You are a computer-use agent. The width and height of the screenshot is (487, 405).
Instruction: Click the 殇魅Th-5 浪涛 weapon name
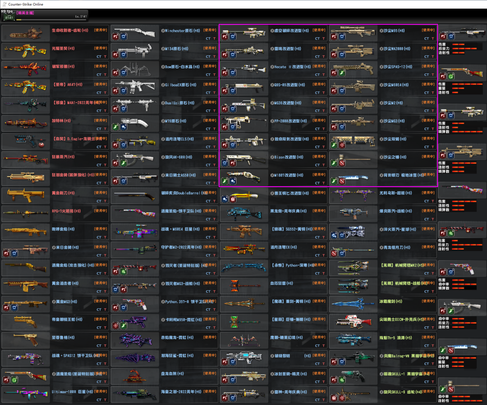396,338
